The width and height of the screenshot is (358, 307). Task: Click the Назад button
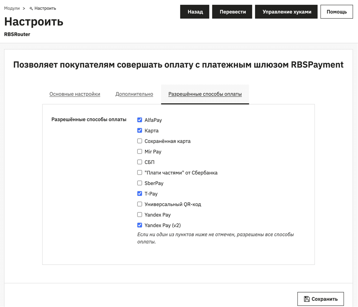(x=195, y=12)
